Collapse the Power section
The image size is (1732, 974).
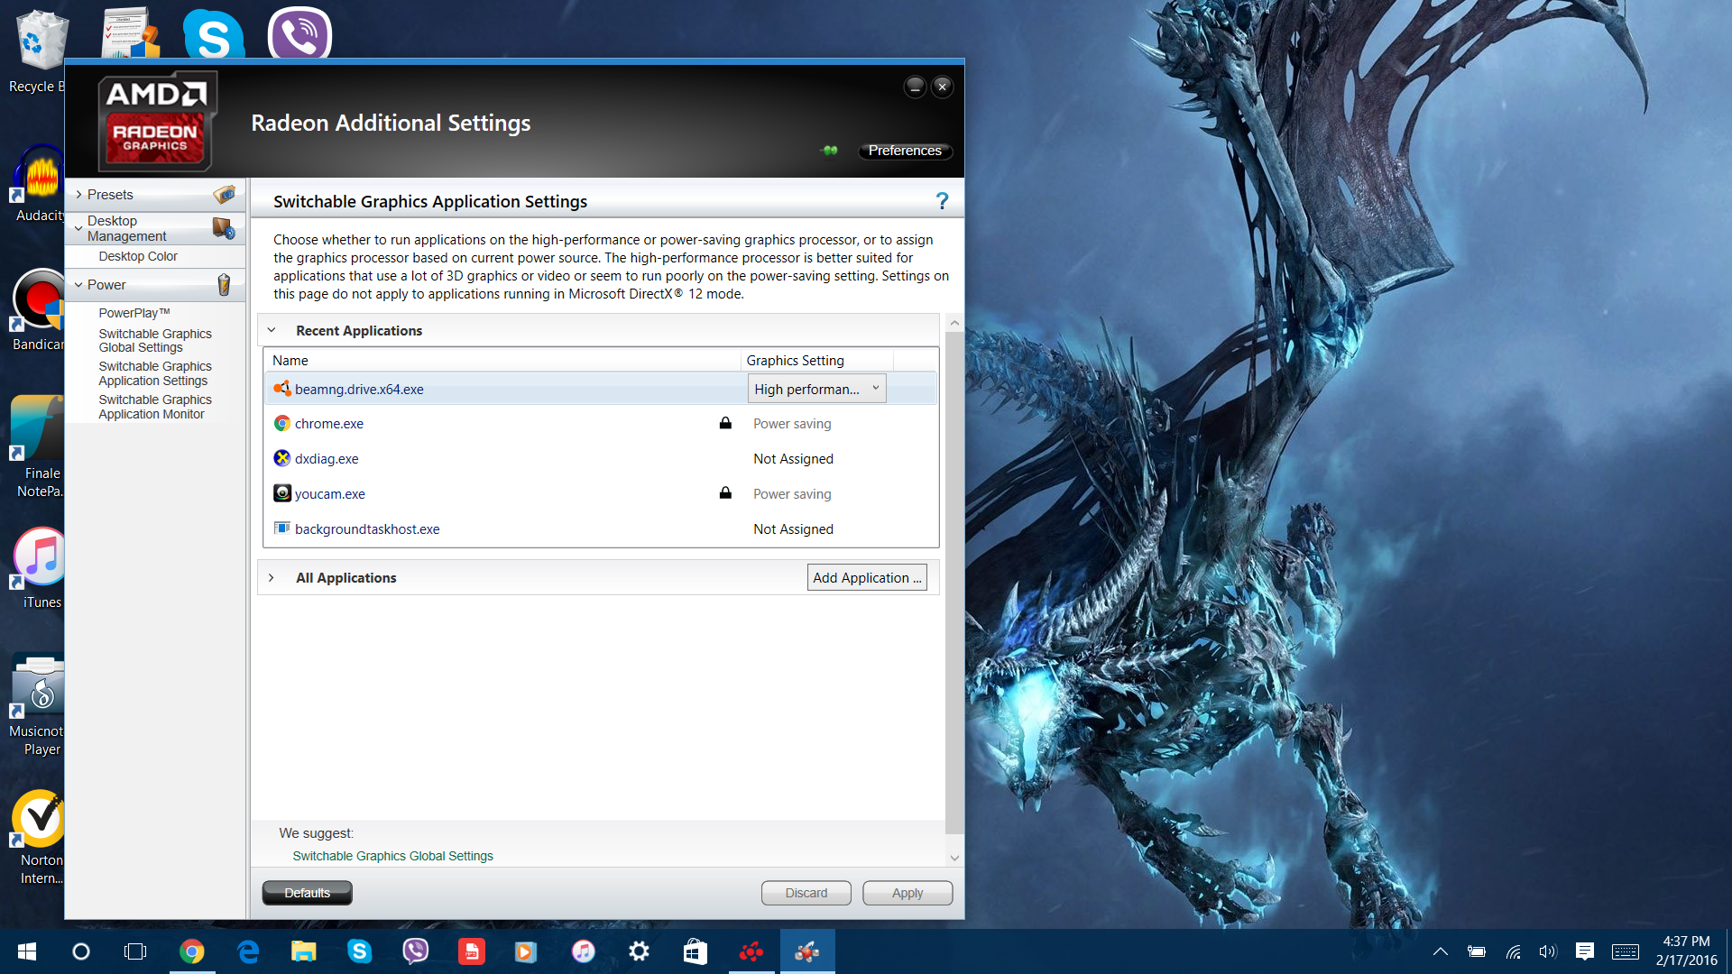(x=79, y=285)
